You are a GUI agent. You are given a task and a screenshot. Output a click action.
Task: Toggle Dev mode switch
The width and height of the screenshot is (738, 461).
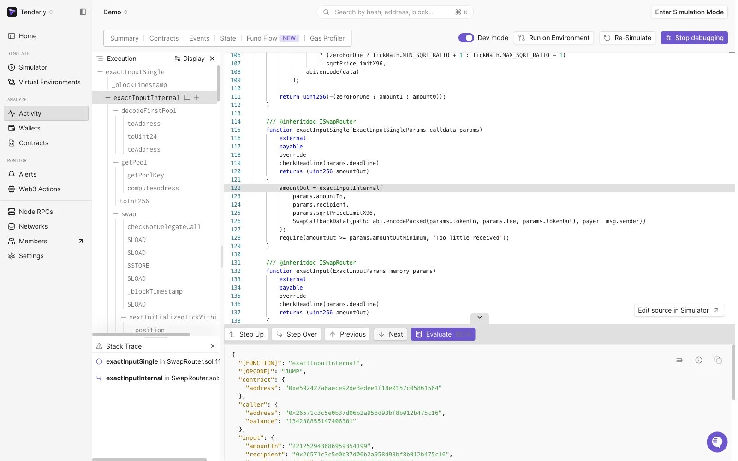466,38
